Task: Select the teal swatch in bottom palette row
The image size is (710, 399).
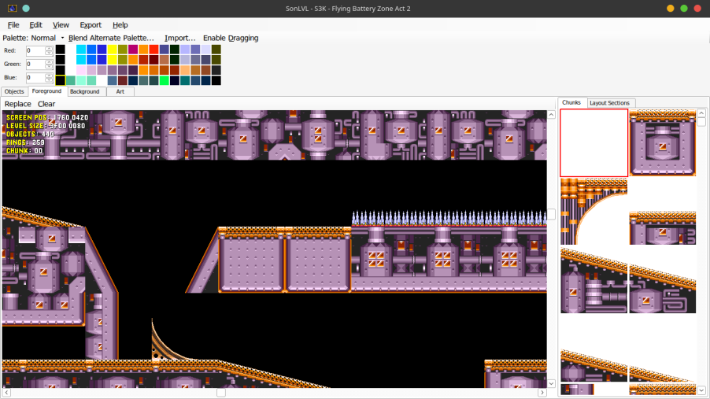Action: point(185,80)
